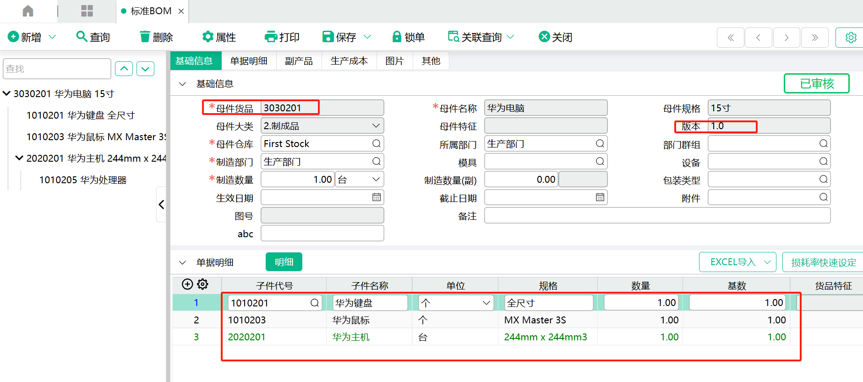Jump to last record

click(x=814, y=38)
